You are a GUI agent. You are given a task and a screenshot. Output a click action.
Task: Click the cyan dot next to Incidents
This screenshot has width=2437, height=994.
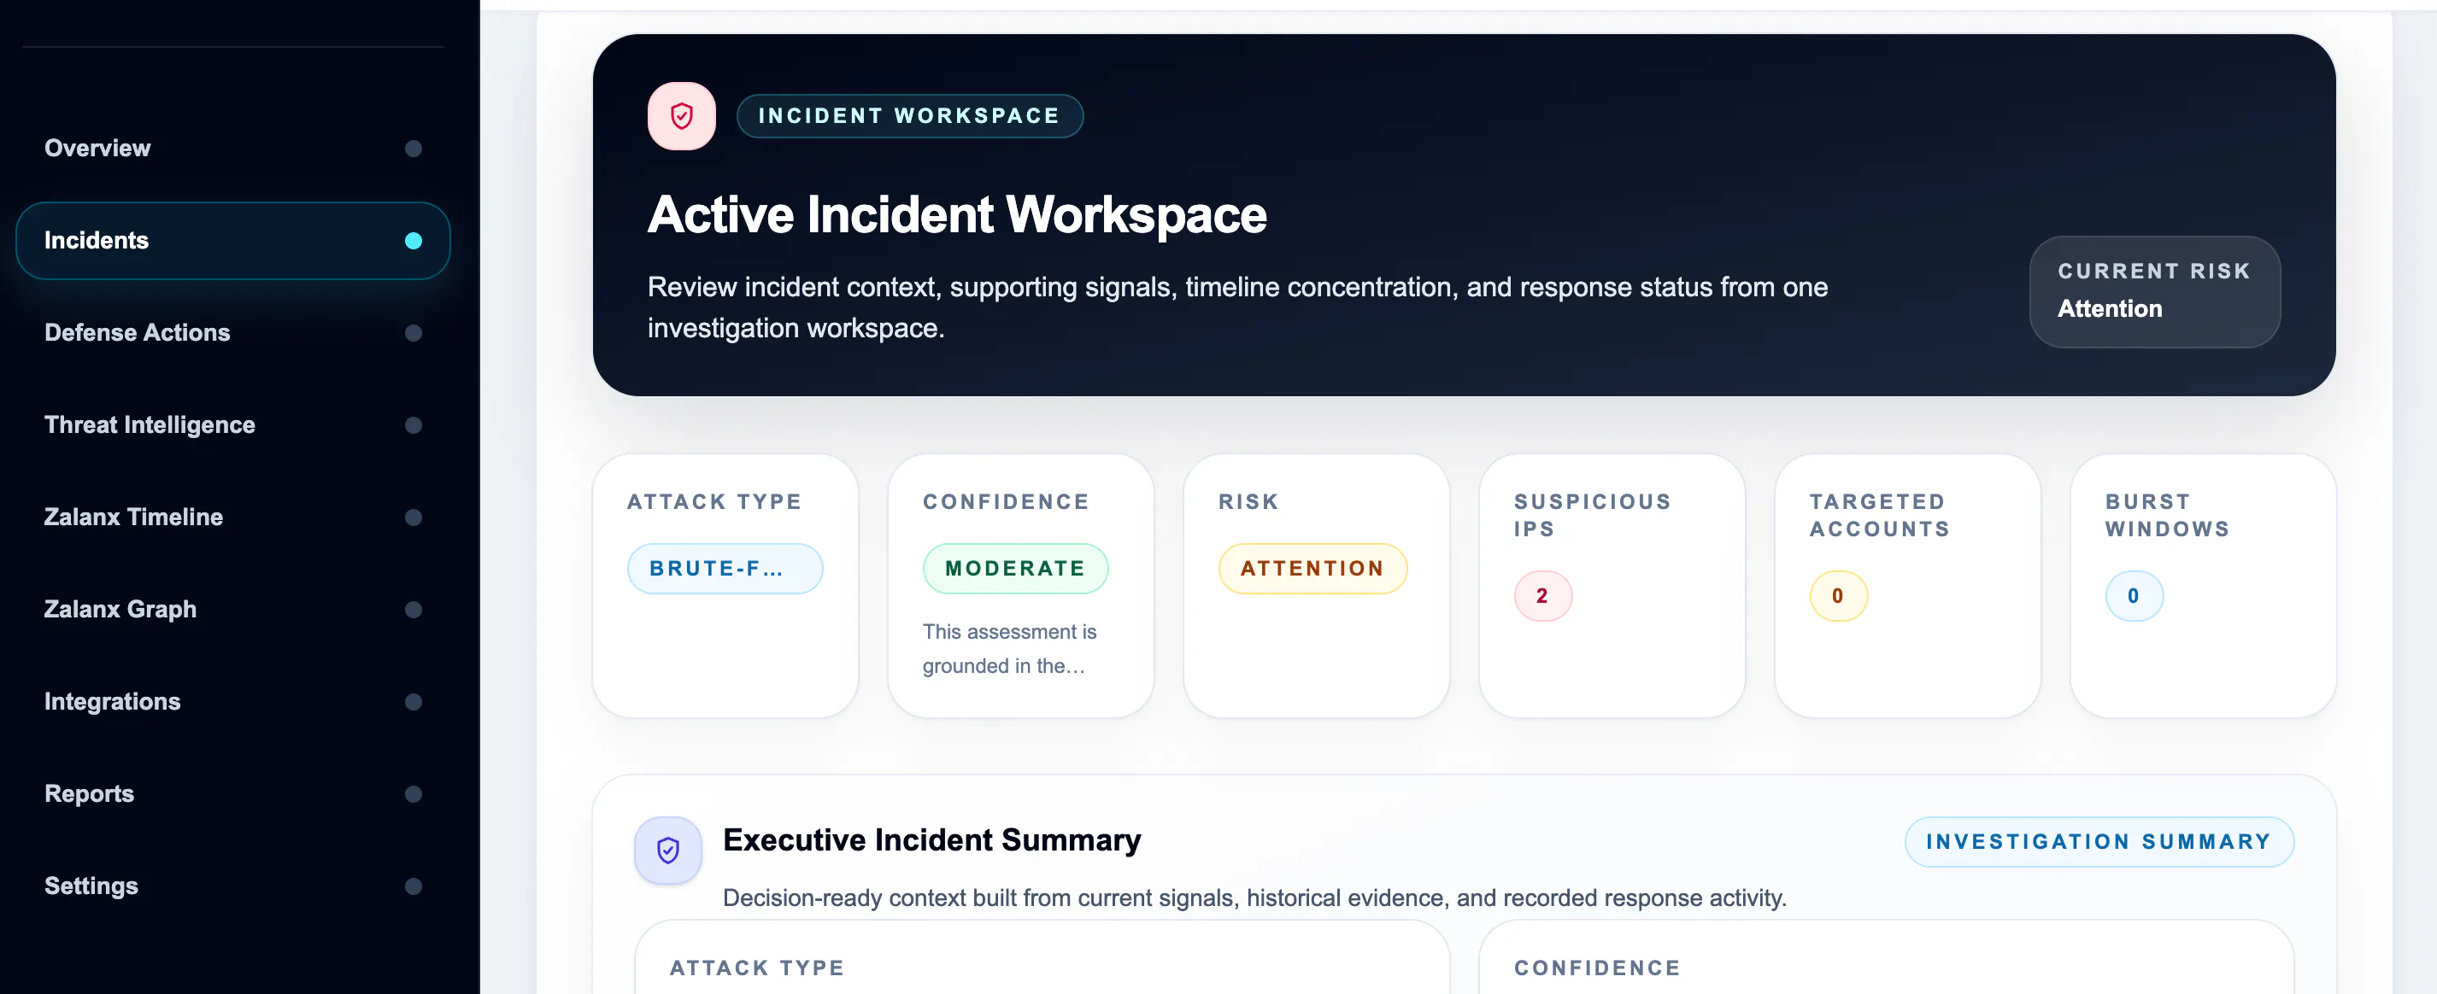point(414,240)
